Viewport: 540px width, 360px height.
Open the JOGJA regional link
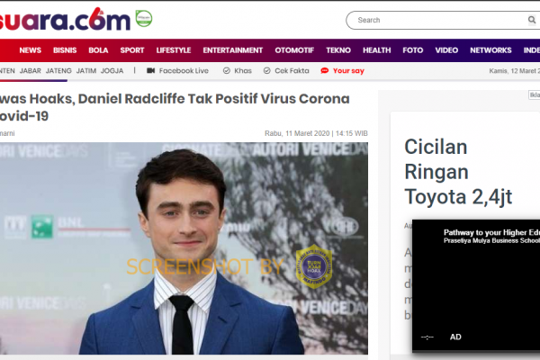click(112, 70)
